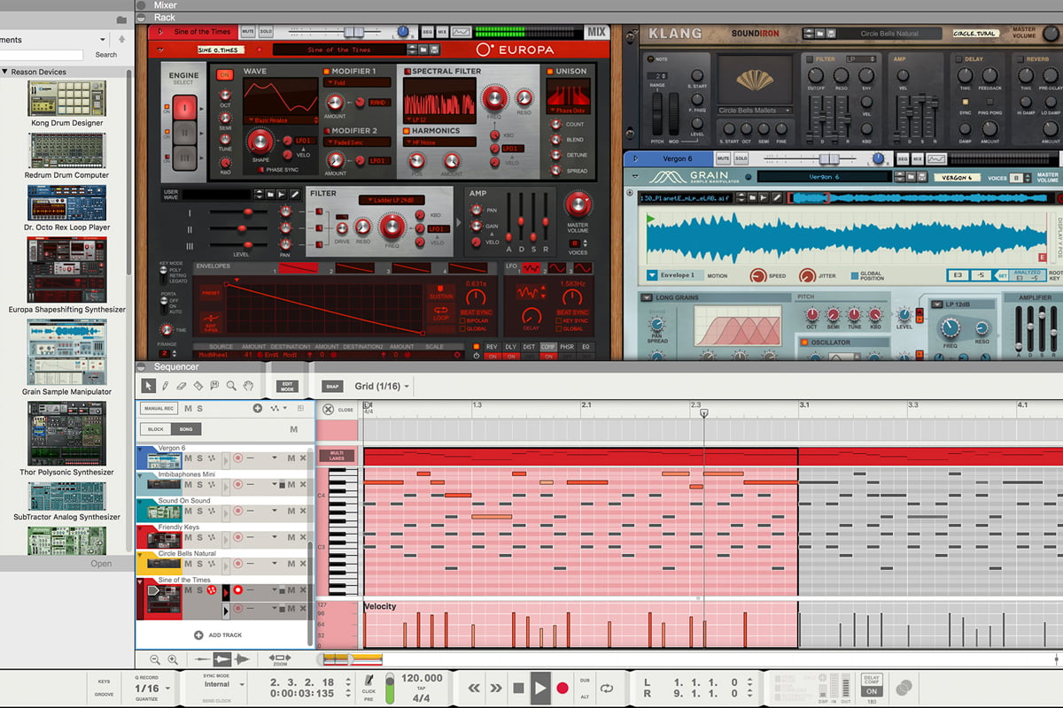The width and height of the screenshot is (1063, 708).
Task: Collapse the Reason Devices list
Action: coord(4,72)
